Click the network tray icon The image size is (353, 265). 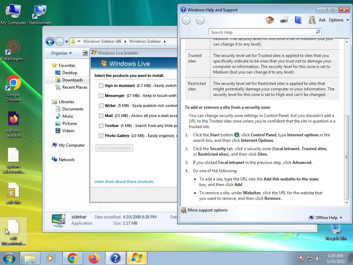point(310,258)
